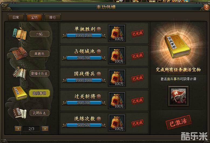Click the 尉缭子兵法 book icon

click(20, 73)
